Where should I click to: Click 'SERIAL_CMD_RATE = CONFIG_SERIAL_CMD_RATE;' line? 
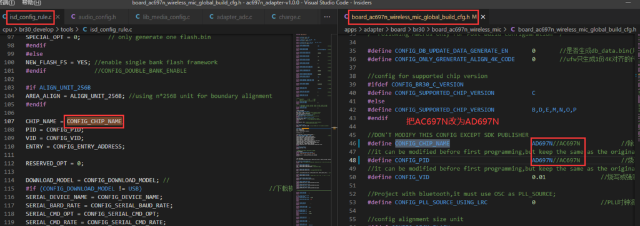tap(96, 222)
